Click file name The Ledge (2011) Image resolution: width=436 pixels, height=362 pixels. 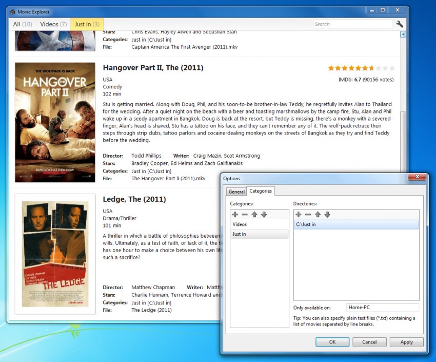click(x=151, y=310)
